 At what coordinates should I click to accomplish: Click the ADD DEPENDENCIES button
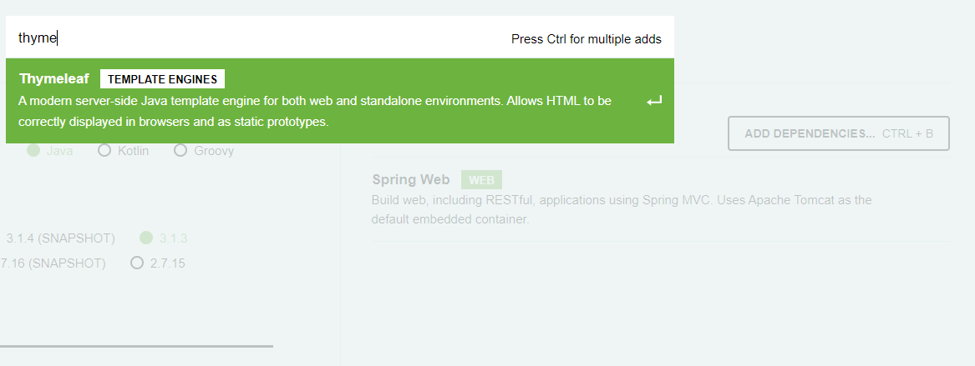(x=810, y=133)
